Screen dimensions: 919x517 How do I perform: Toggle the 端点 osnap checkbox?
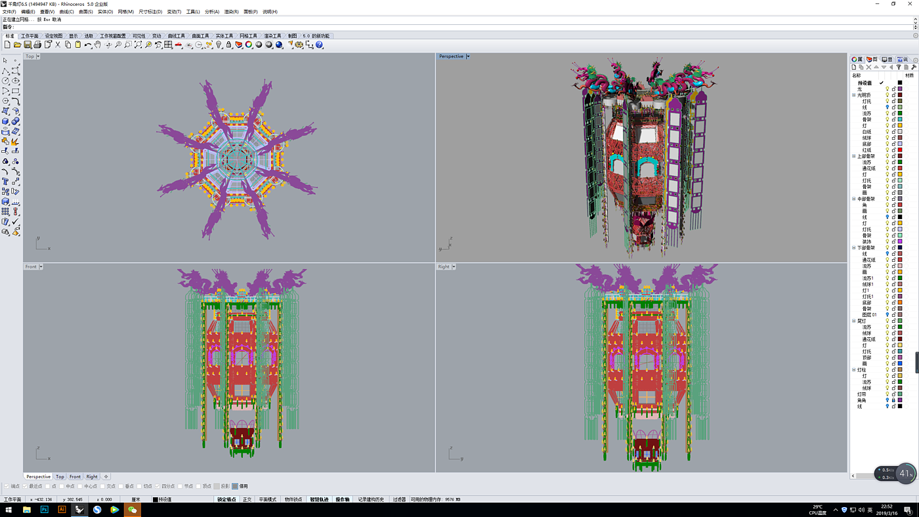coord(7,486)
